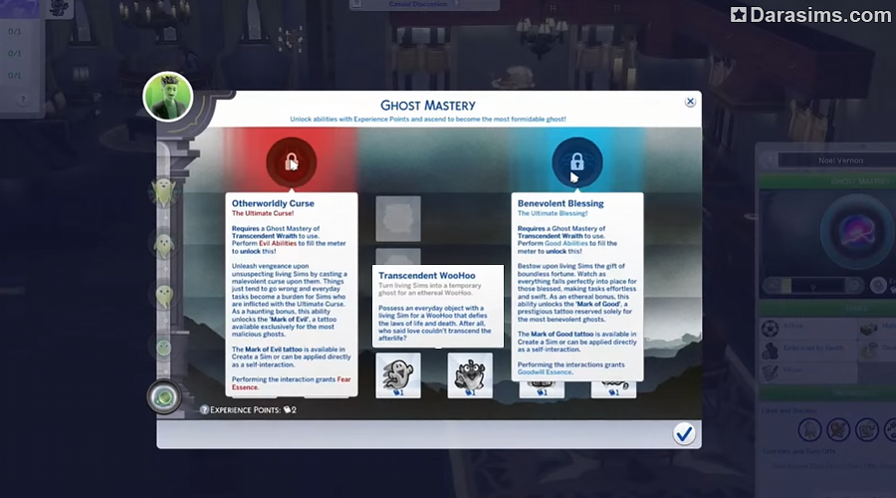Click the small round green wisp rank icon
The height and width of the screenshot is (498, 896).
tap(164, 347)
